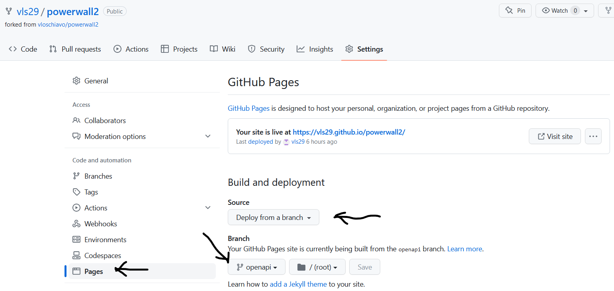
Task: Open Environments settings
Action: pyautogui.click(x=142, y=240)
